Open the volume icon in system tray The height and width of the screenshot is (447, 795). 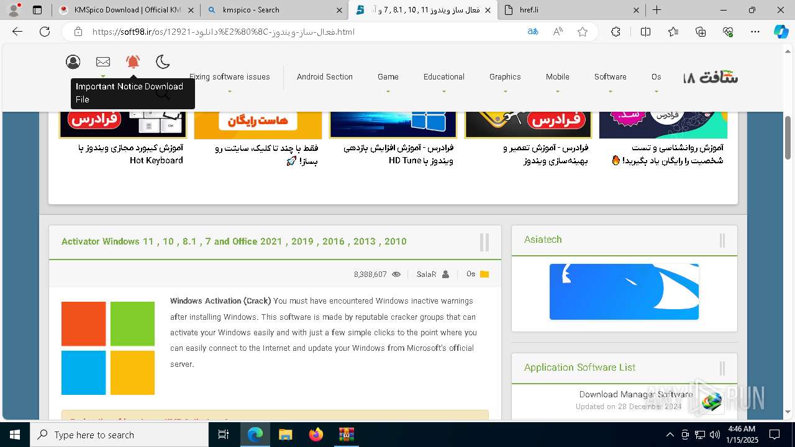[714, 435]
